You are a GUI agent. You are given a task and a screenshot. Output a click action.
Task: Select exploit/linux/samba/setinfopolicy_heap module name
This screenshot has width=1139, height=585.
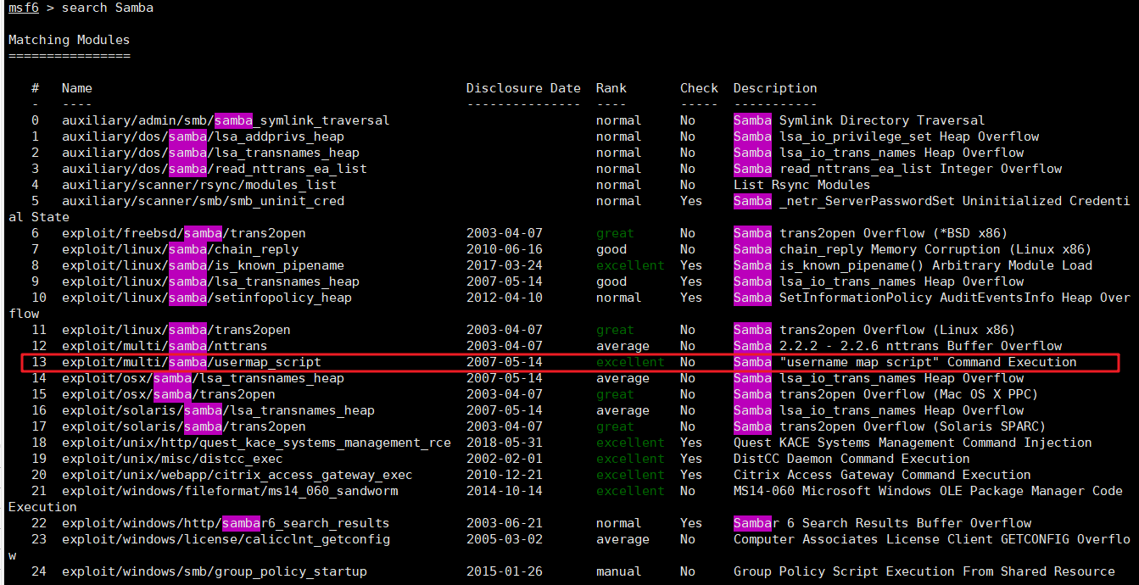pos(207,298)
